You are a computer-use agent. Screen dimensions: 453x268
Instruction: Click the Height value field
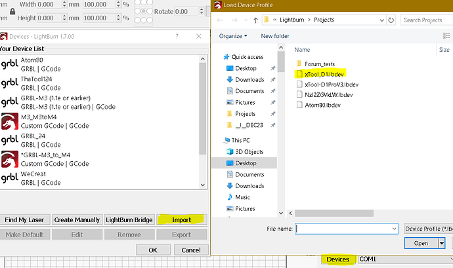[x=49, y=18]
